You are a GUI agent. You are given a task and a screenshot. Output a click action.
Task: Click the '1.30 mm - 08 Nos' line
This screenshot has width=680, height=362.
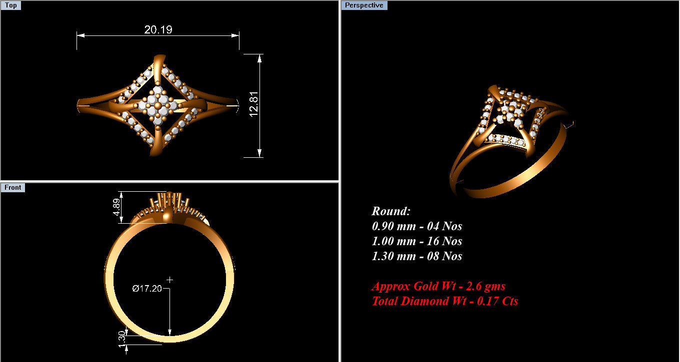(x=416, y=256)
